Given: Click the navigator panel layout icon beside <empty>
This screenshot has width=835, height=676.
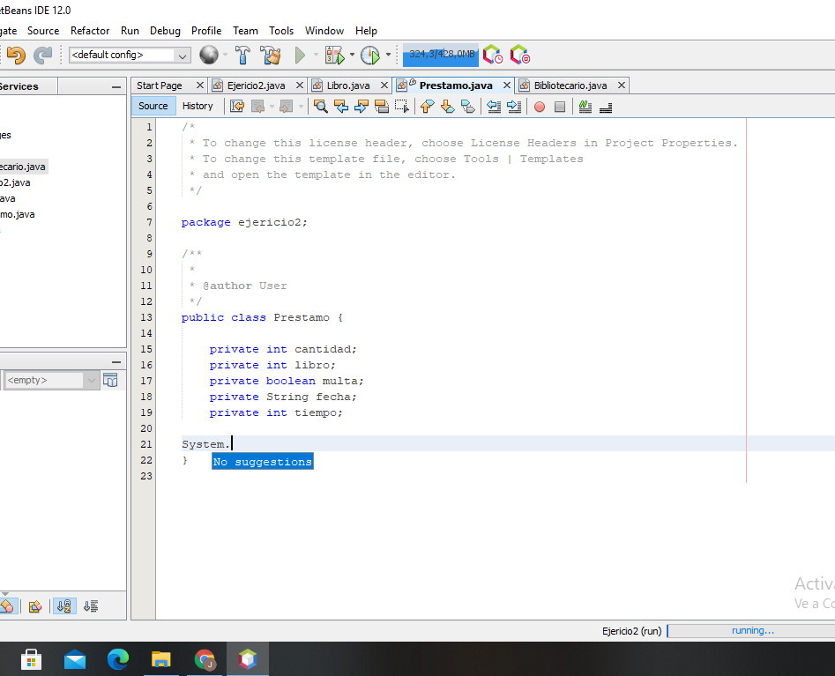Looking at the screenshot, I should (x=110, y=380).
